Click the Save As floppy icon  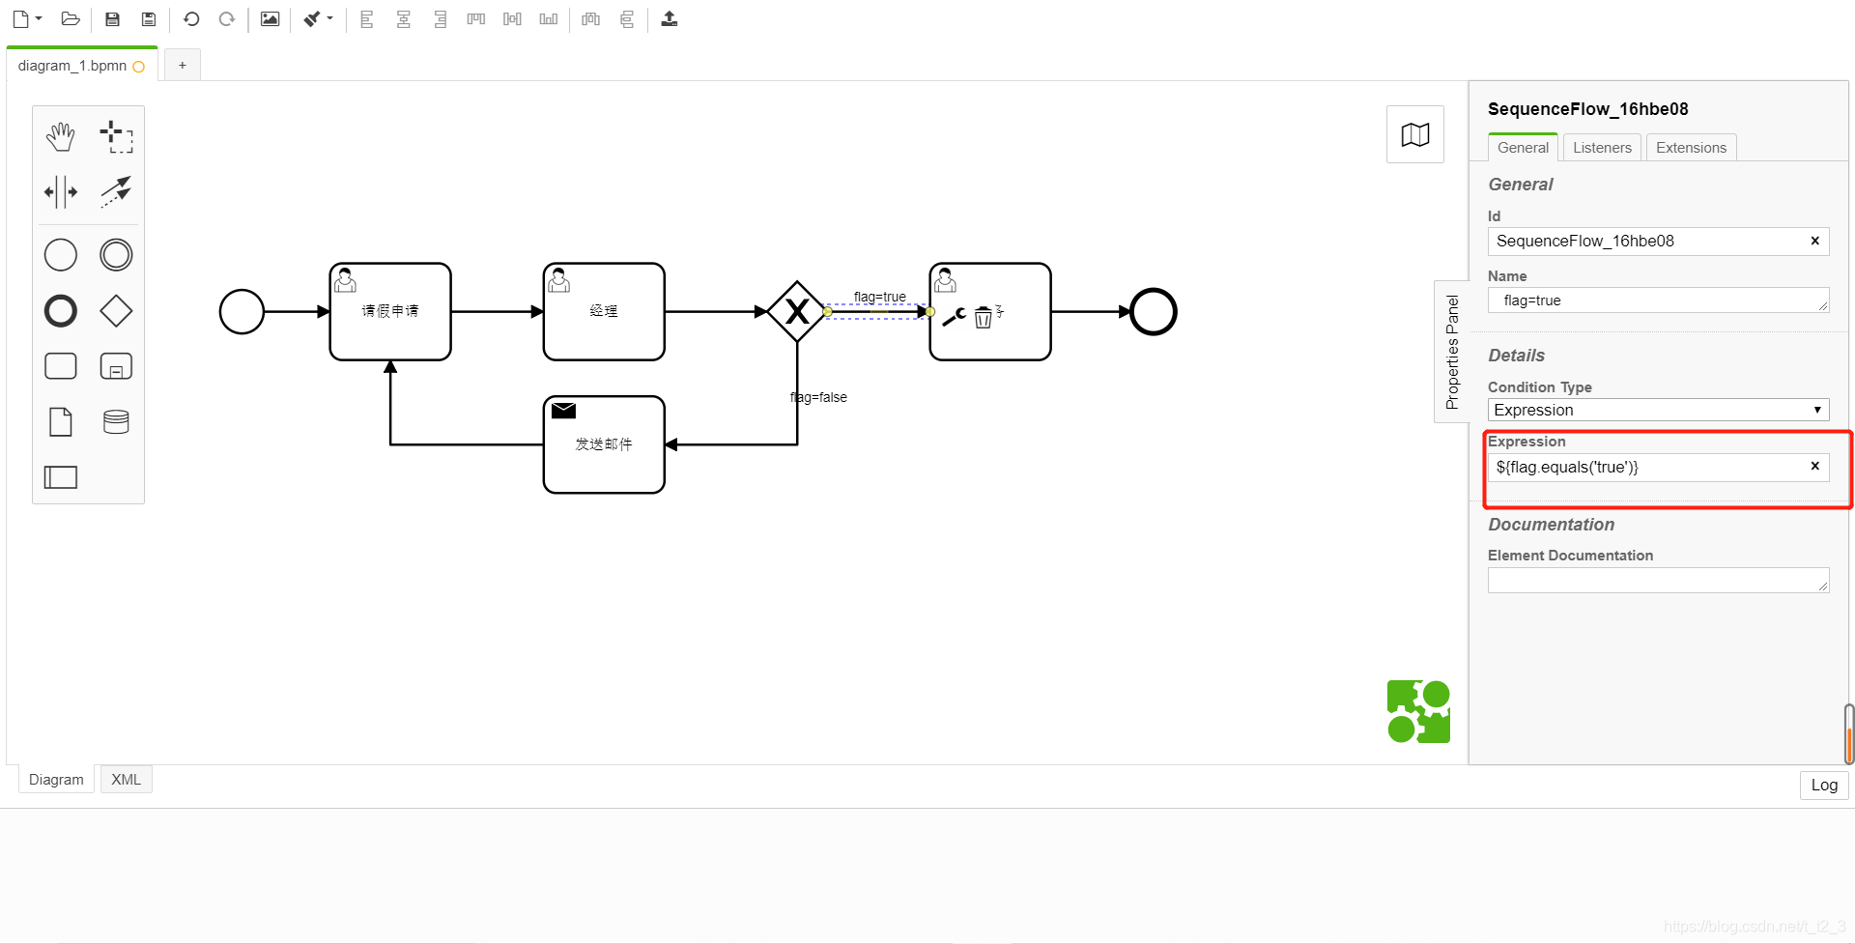coord(149,19)
